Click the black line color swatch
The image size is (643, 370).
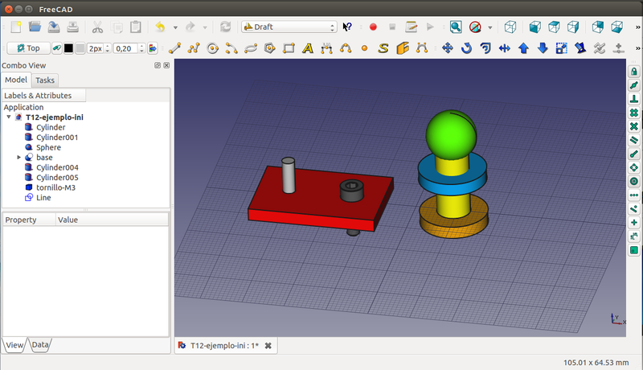pos(68,48)
